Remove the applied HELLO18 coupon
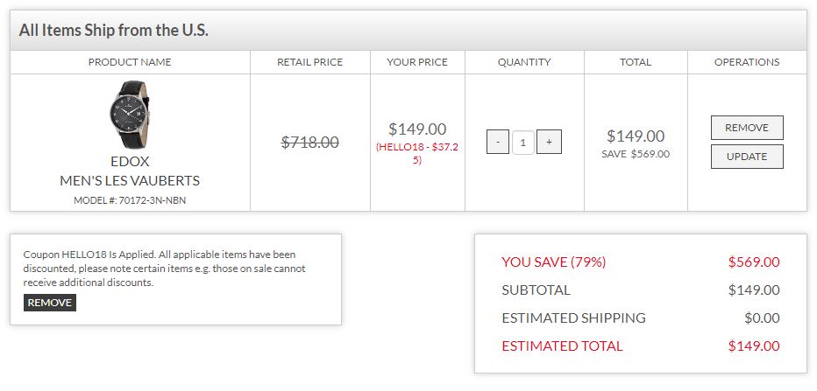 click(50, 303)
